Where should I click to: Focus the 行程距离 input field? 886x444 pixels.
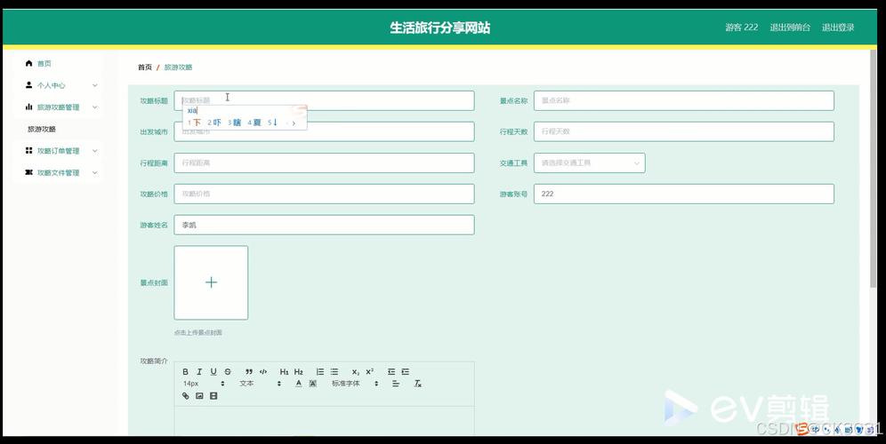tap(325, 163)
